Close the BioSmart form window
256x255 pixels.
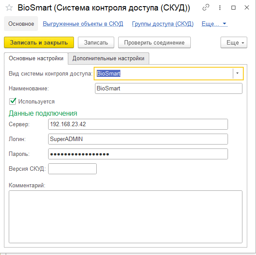click(247, 7)
